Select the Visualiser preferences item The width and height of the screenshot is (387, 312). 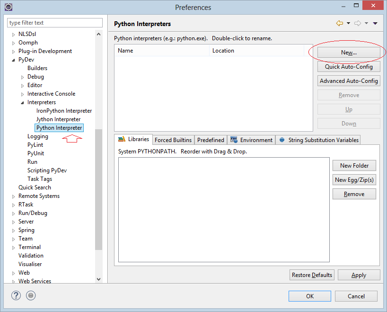(30, 264)
